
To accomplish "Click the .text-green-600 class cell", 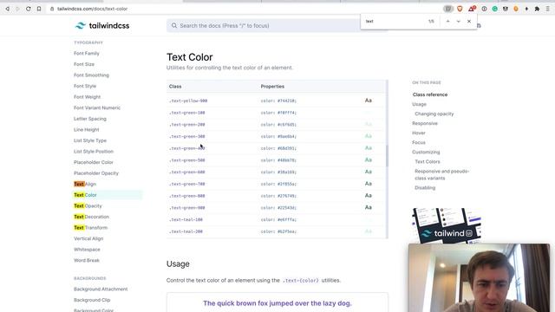I will (187, 172).
